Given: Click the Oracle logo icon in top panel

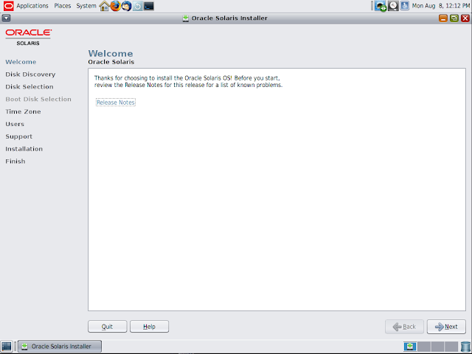Looking at the screenshot, I should pos(8,6).
